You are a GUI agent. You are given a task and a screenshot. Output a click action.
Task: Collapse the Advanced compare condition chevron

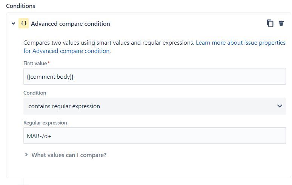14,23
